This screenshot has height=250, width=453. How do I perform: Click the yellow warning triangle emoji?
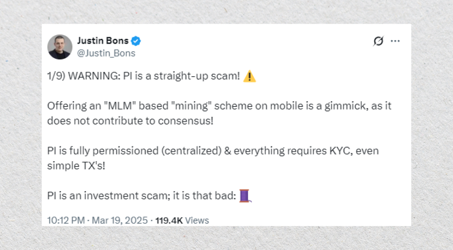click(249, 76)
